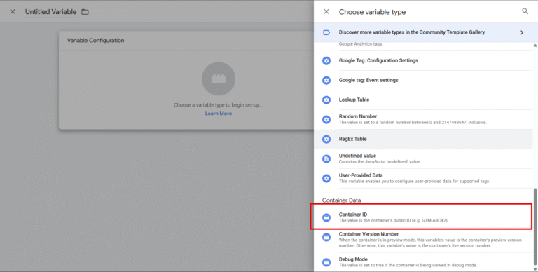Click the Google tag: Event settings gear icon

(326, 81)
